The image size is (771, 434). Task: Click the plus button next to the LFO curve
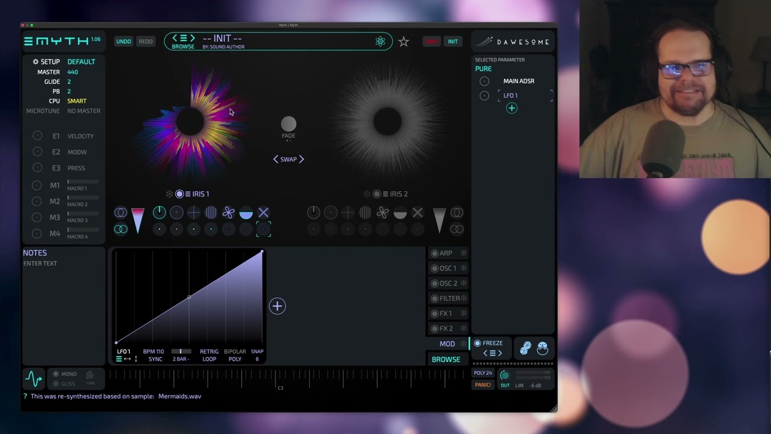277,306
